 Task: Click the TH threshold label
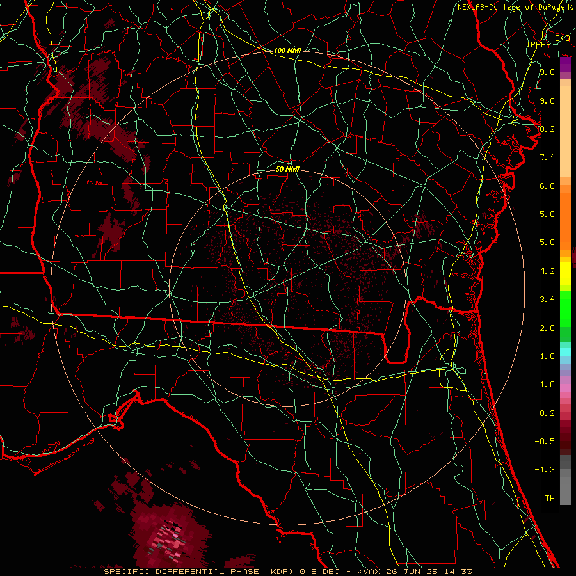(550, 499)
